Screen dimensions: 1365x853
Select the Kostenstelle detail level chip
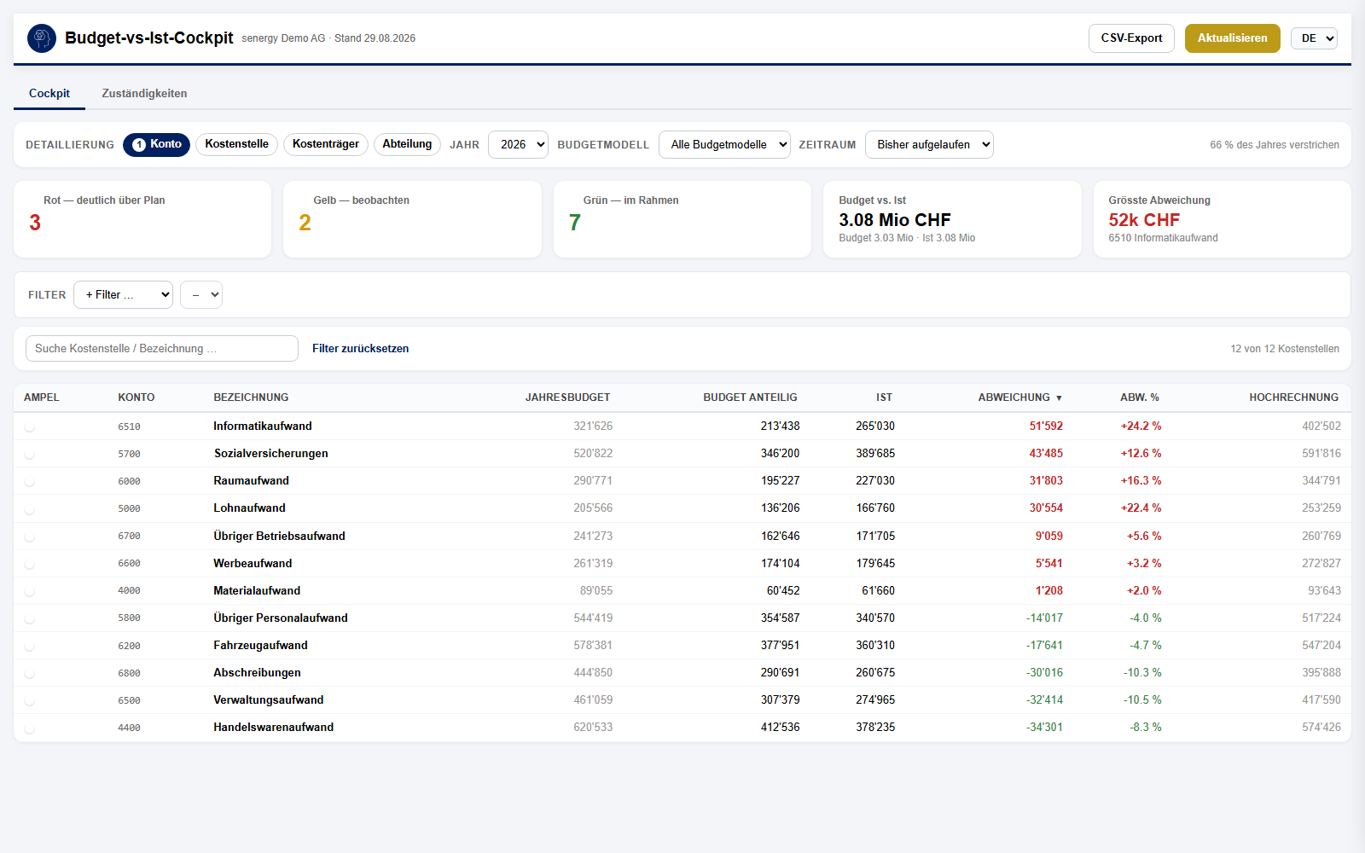coord(237,144)
